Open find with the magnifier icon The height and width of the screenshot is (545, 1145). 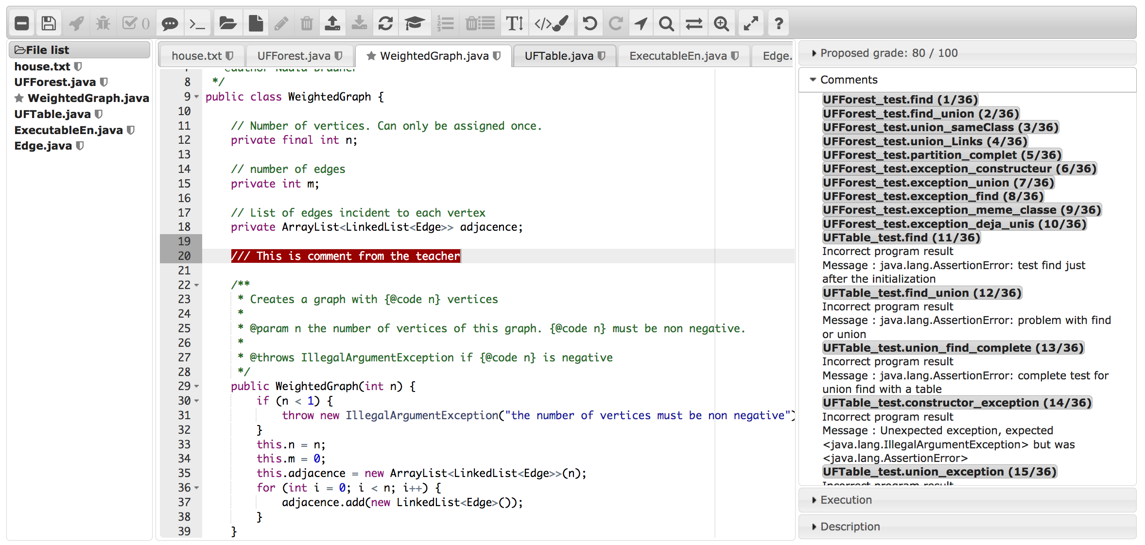[666, 23]
